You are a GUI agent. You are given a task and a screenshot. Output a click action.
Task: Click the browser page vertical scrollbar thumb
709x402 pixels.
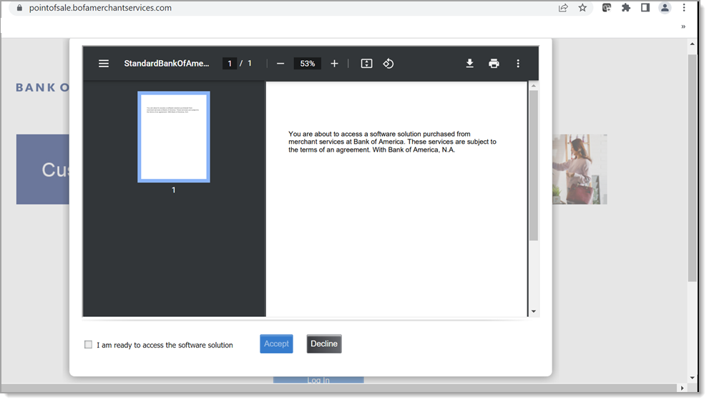(693, 168)
